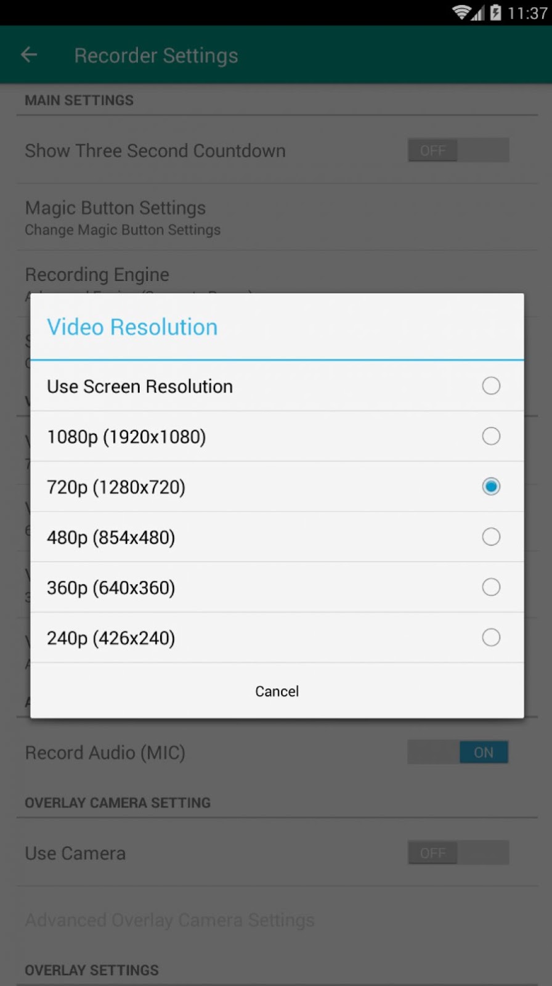Image resolution: width=552 pixels, height=986 pixels.
Task: Select 360p (640x360) resolution
Action: 276,587
